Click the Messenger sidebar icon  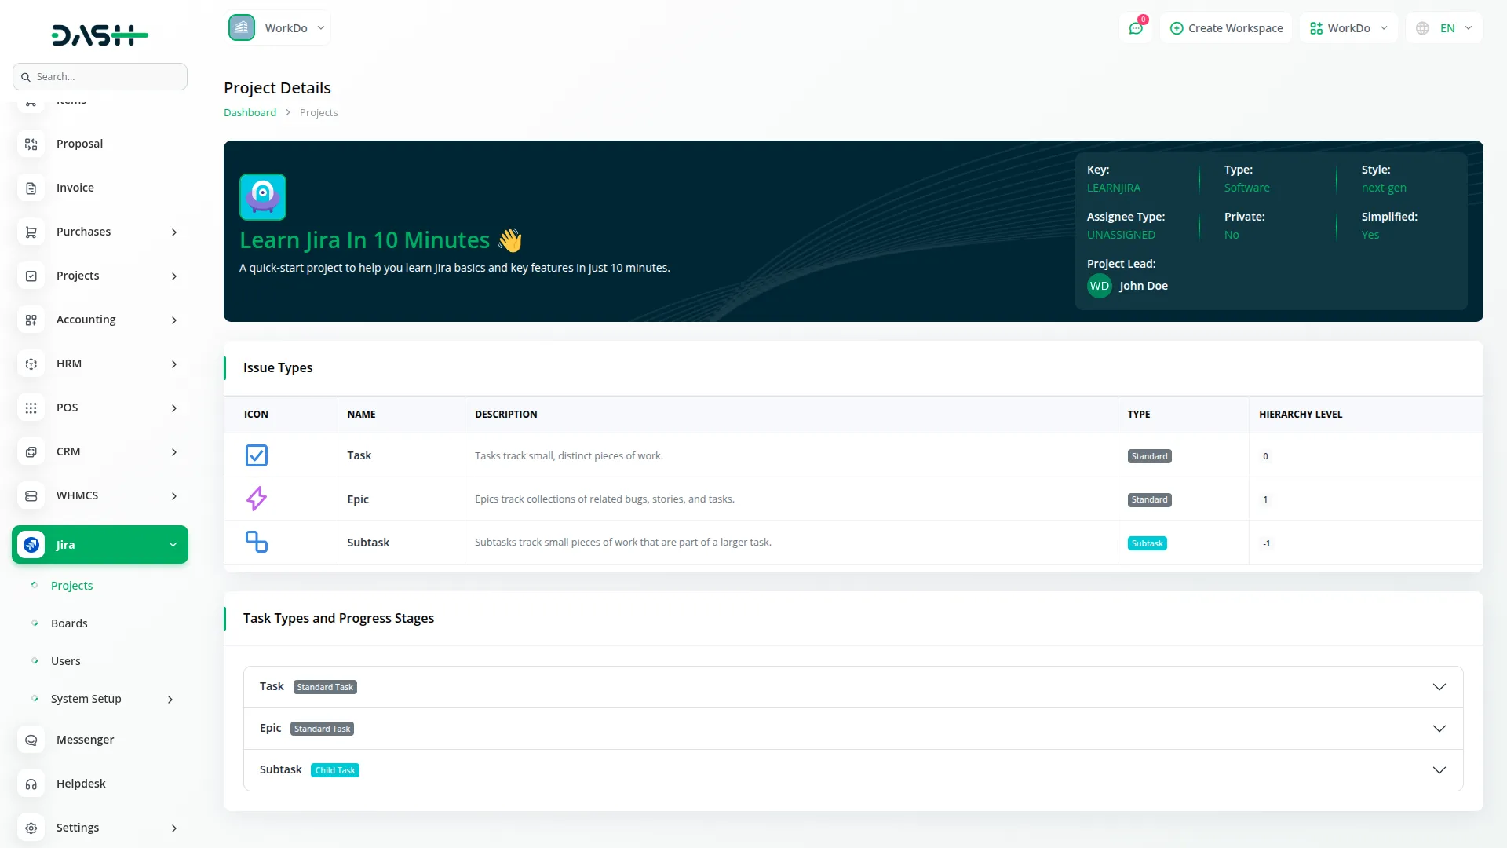pos(31,740)
